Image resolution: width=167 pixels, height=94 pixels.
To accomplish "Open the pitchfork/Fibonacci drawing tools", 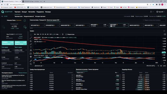I will point(31,41).
